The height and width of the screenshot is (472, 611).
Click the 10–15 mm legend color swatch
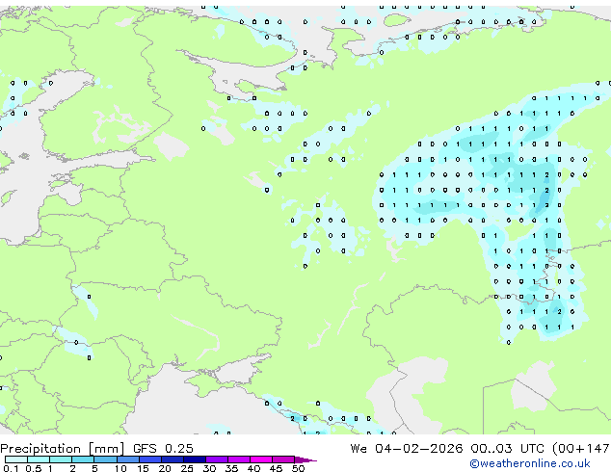coord(127,459)
